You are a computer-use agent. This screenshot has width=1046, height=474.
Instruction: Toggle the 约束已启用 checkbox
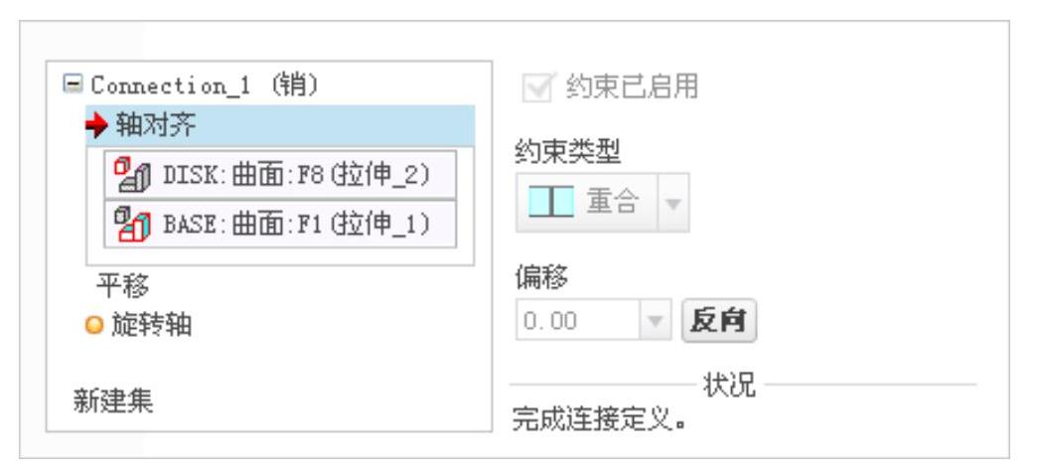537,86
